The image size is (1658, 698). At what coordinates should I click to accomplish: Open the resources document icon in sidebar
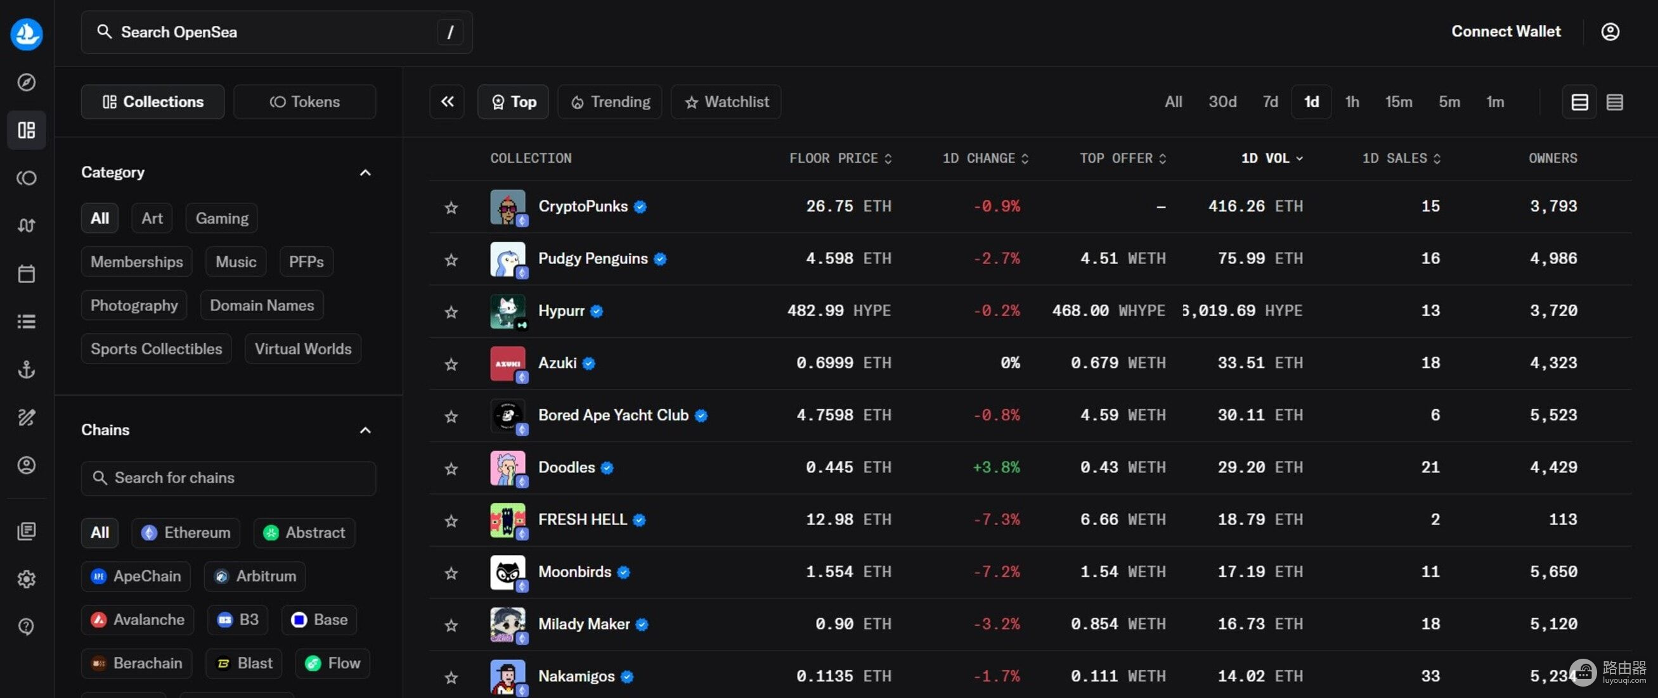(27, 531)
